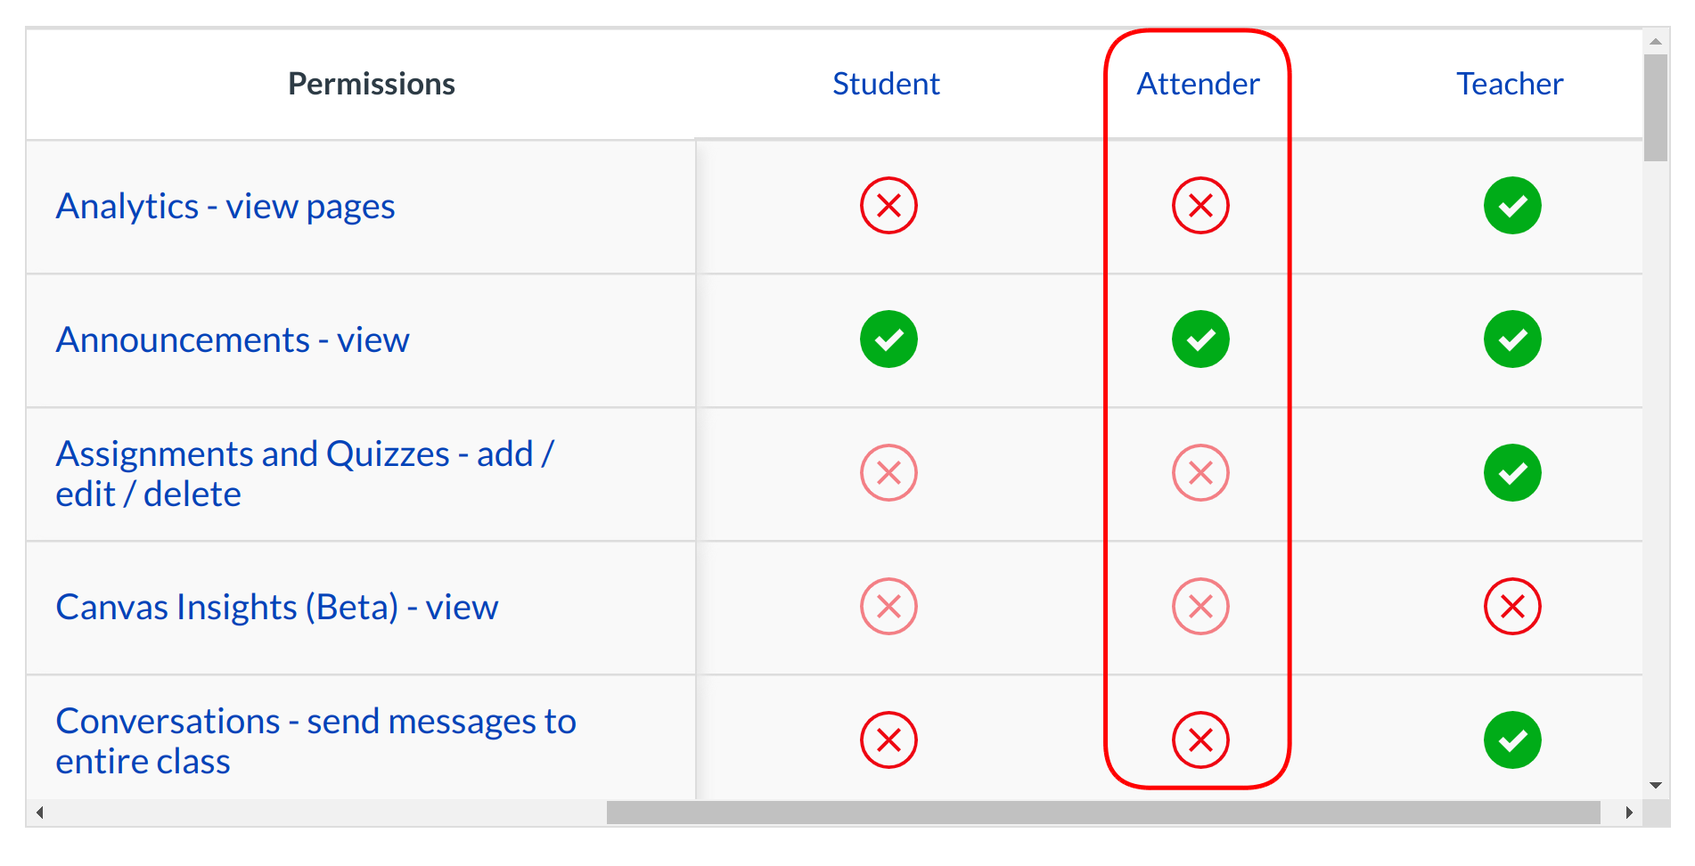Open Attender role column header
The width and height of the screenshot is (1695, 866).
1198,84
